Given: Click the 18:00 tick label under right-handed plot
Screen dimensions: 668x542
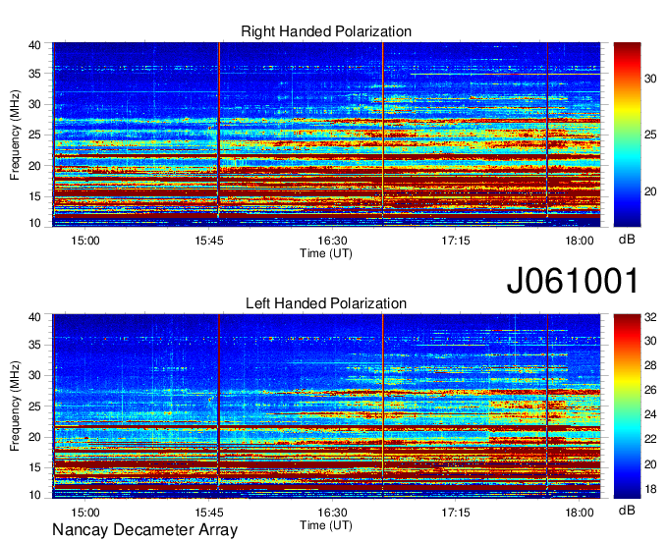Looking at the screenshot, I should (x=579, y=241).
